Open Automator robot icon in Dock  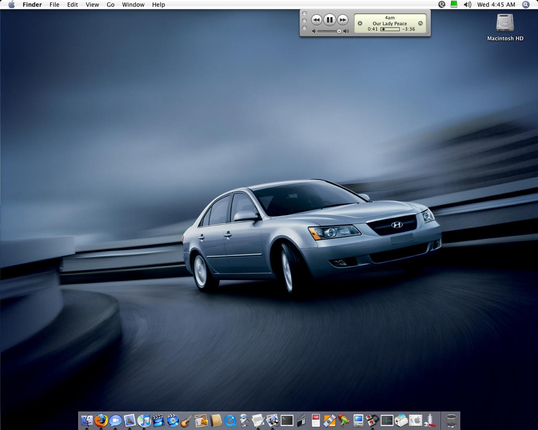[x=244, y=420]
